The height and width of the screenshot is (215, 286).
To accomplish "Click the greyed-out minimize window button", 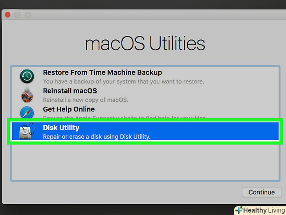I will pyautogui.click(x=18, y=15).
